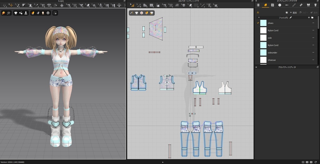Select the white sole fabric swatch

click(x=263, y=38)
